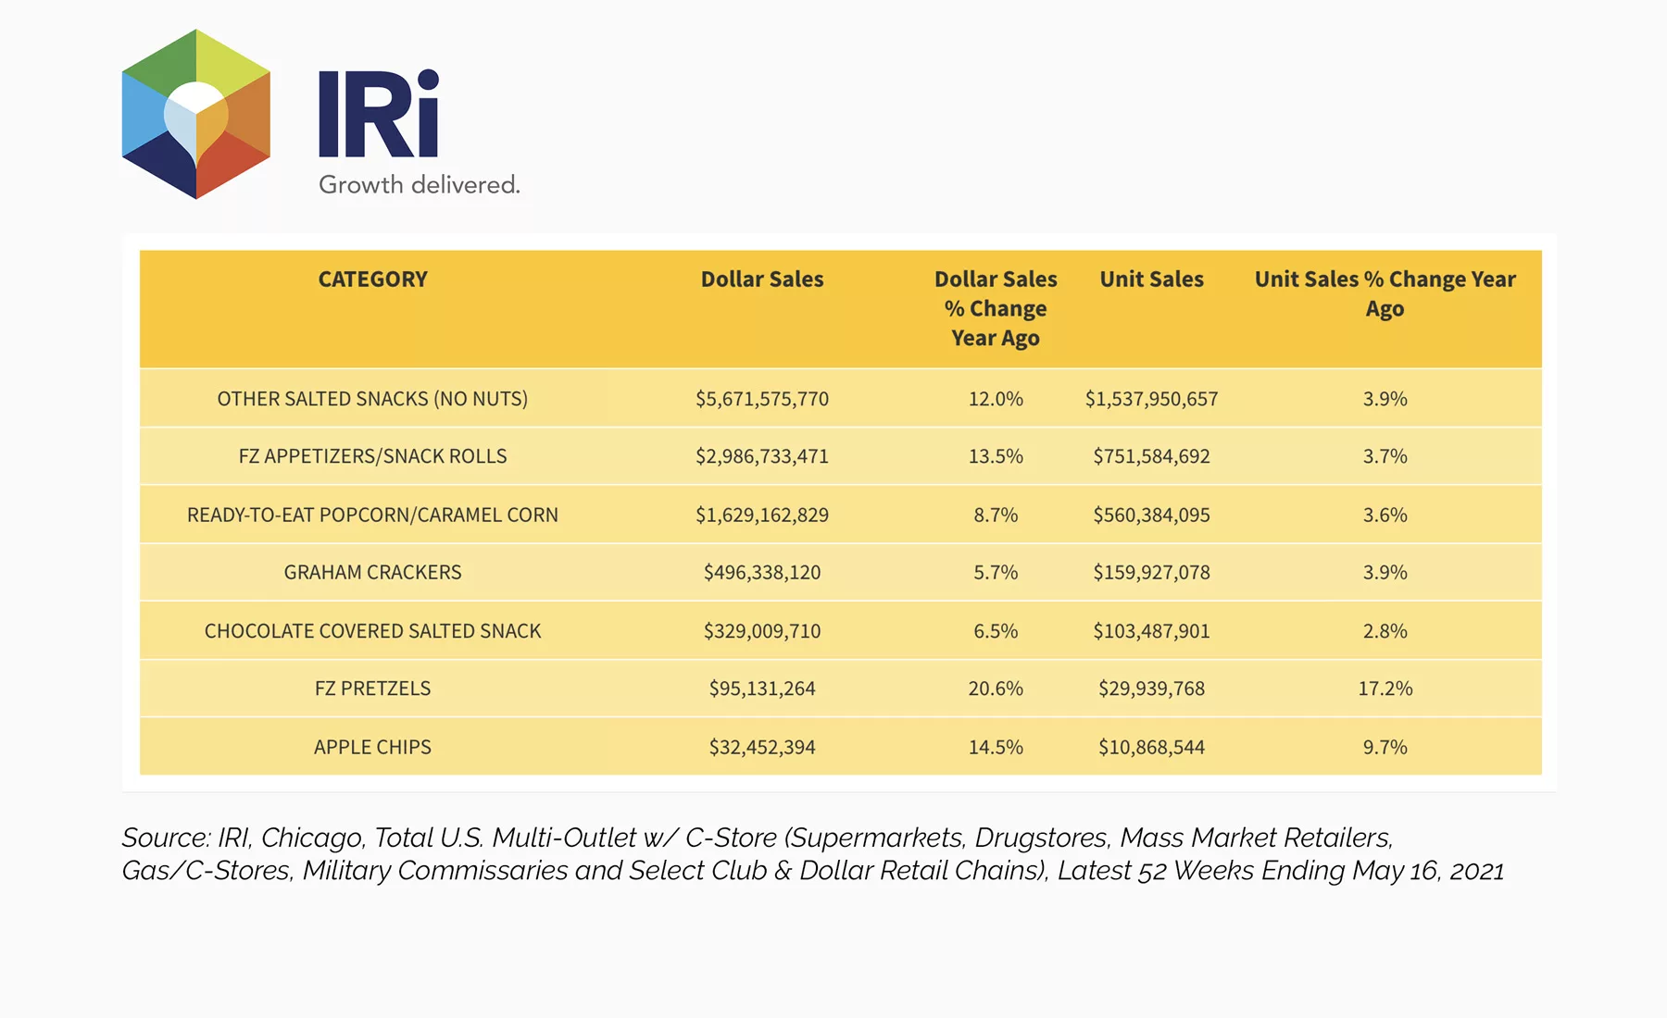Viewport: 1667px width, 1018px height.
Task: Click the Source citation text below table
Action: (x=813, y=854)
